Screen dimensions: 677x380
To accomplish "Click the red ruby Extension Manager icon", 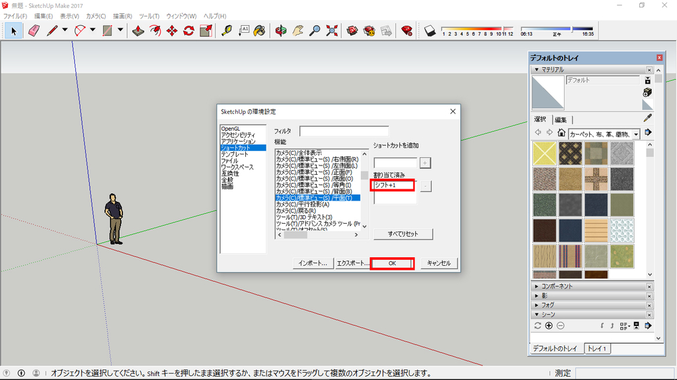I will pos(407,30).
